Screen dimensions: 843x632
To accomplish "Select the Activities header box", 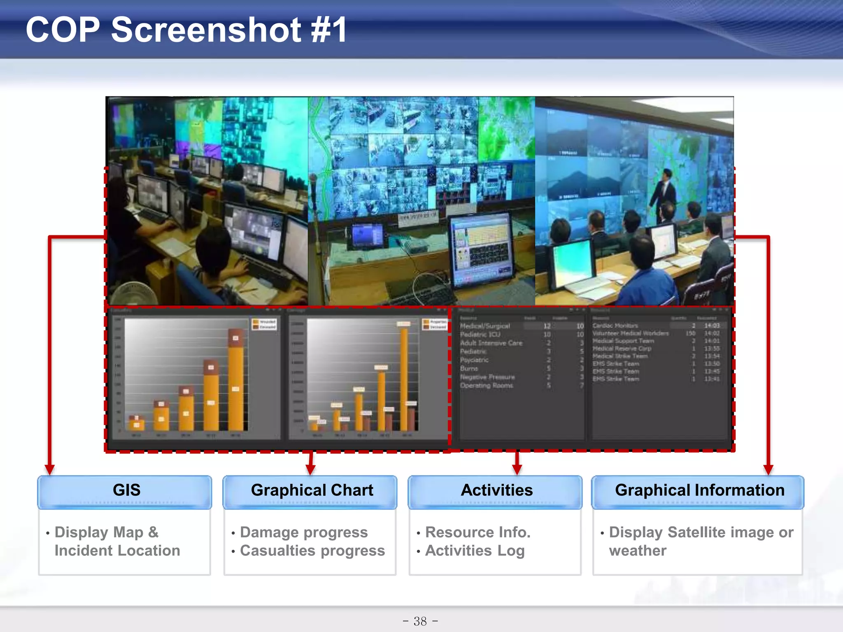I will [x=495, y=491].
